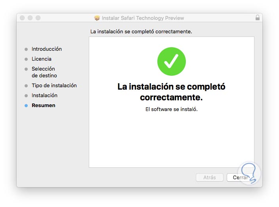Select the Licencia step
Viewport: 279px width, 207px height.
coord(42,59)
